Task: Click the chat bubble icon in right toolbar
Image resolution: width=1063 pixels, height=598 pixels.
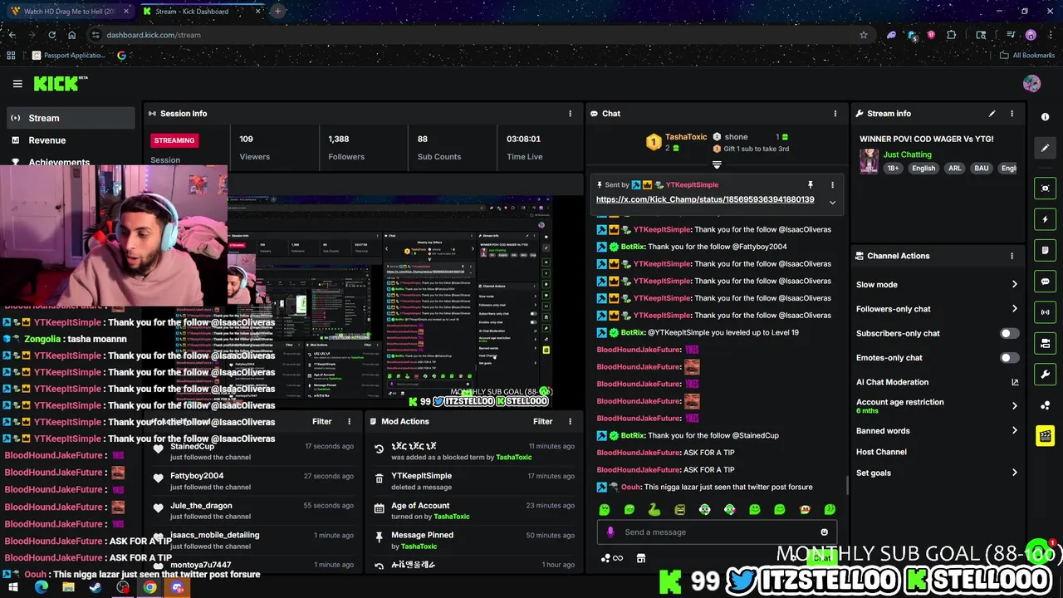Action: click(1046, 282)
